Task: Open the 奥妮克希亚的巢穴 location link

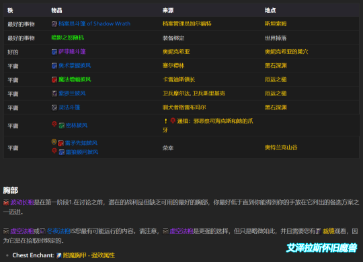Action: pyautogui.click(x=286, y=52)
